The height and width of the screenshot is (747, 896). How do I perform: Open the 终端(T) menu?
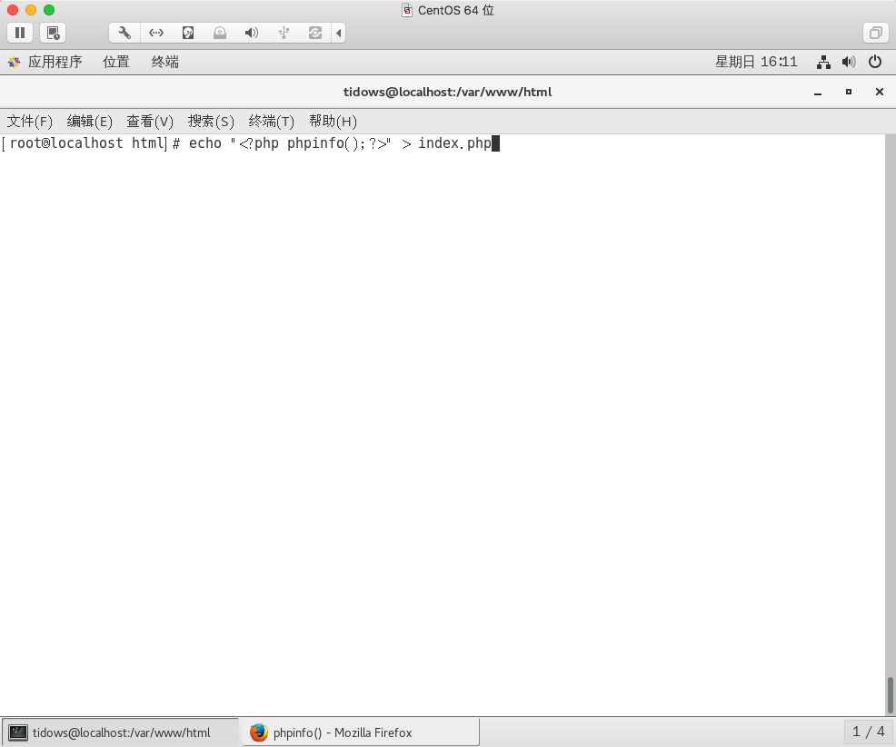[272, 121]
